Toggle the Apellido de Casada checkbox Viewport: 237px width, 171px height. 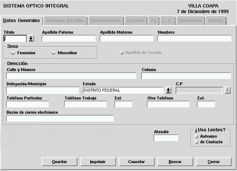[x=121, y=53]
